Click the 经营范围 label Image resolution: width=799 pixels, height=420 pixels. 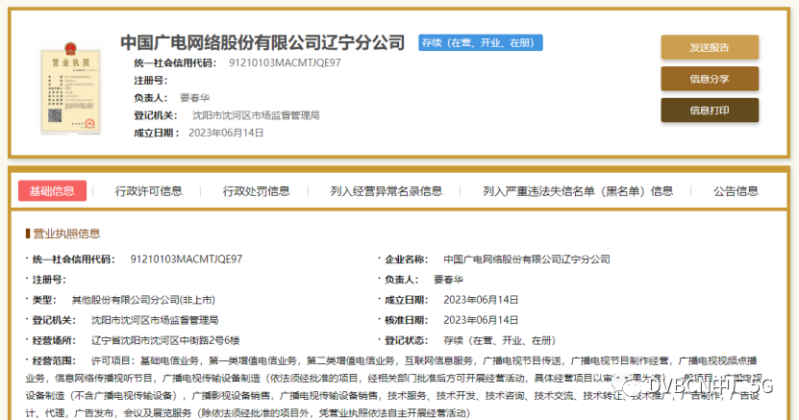tap(54, 361)
